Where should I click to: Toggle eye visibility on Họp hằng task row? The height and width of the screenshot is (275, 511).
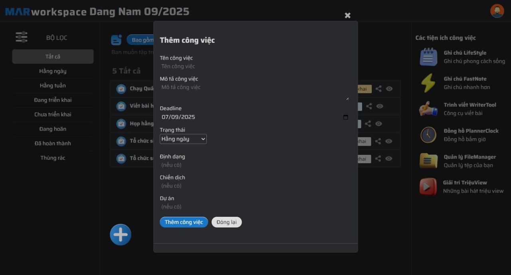tap(379, 124)
